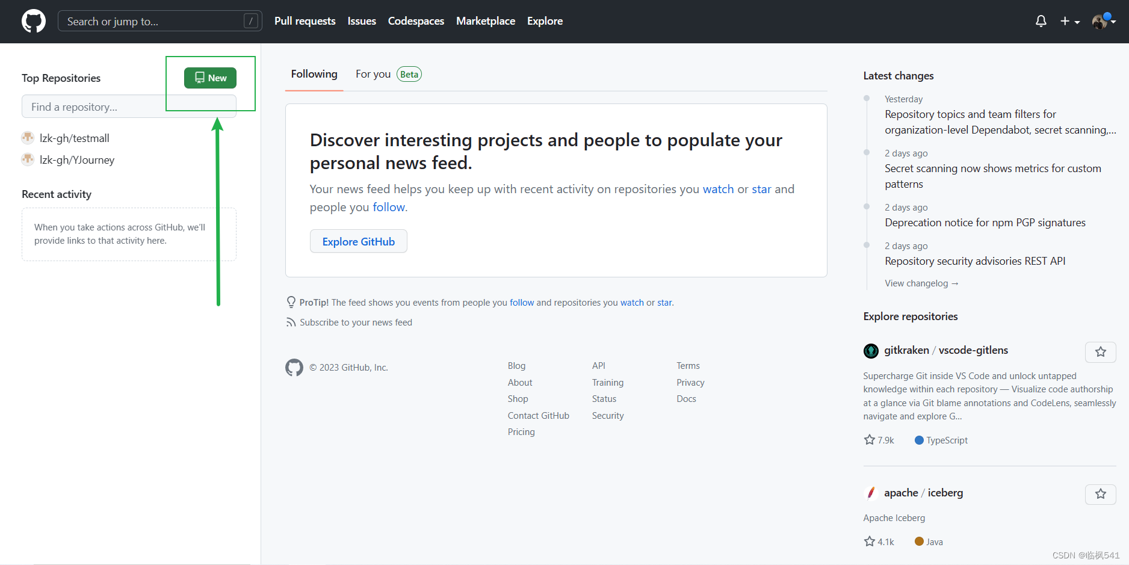Open the gitkraken owner link
The image size is (1129, 565).
(906, 350)
